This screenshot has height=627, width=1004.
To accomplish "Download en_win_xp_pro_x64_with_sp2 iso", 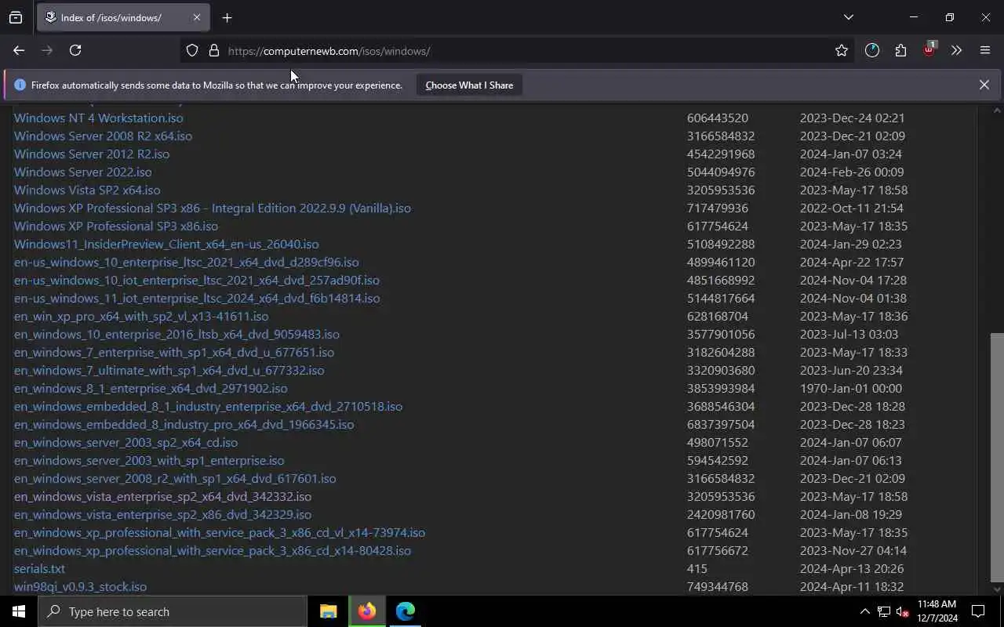I will click(141, 317).
